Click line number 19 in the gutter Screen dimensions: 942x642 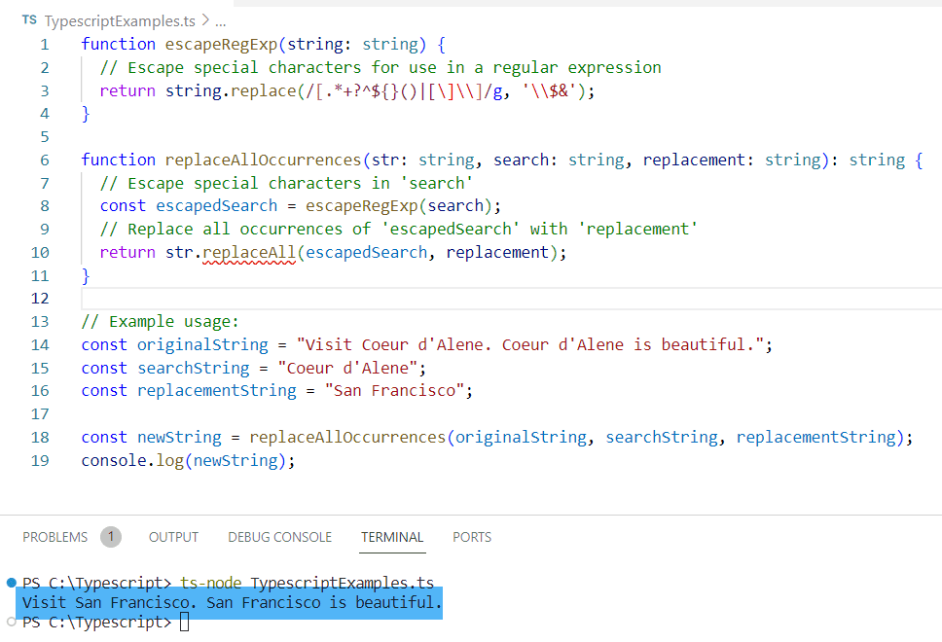point(40,461)
